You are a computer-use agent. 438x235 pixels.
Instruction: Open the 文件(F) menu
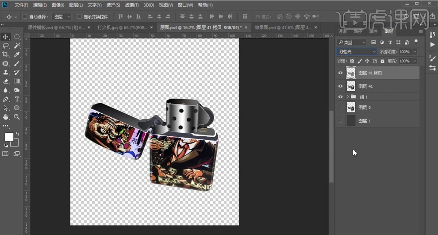pos(22,5)
